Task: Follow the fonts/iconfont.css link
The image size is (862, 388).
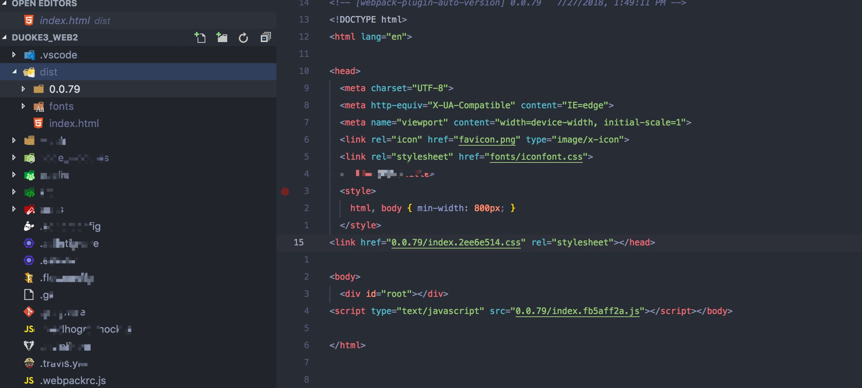Action: coord(536,157)
